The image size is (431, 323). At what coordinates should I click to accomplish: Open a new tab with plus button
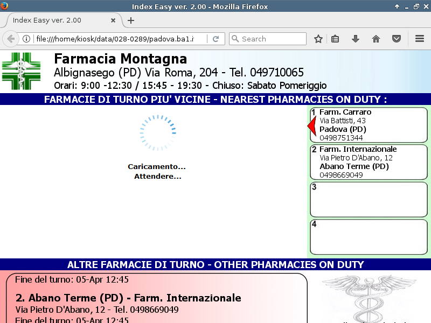(131, 20)
